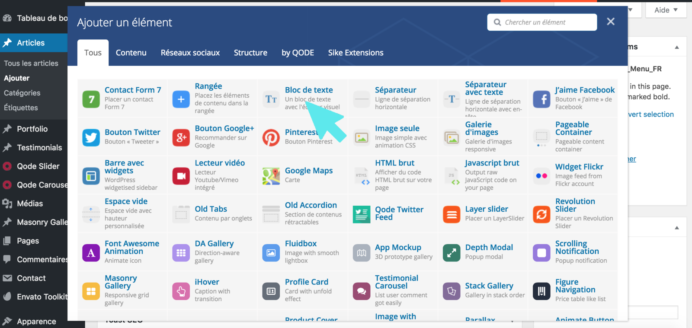The width and height of the screenshot is (692, 328).
Task: Open the Sike Extensions tab
Action: (x=356, y=53)
